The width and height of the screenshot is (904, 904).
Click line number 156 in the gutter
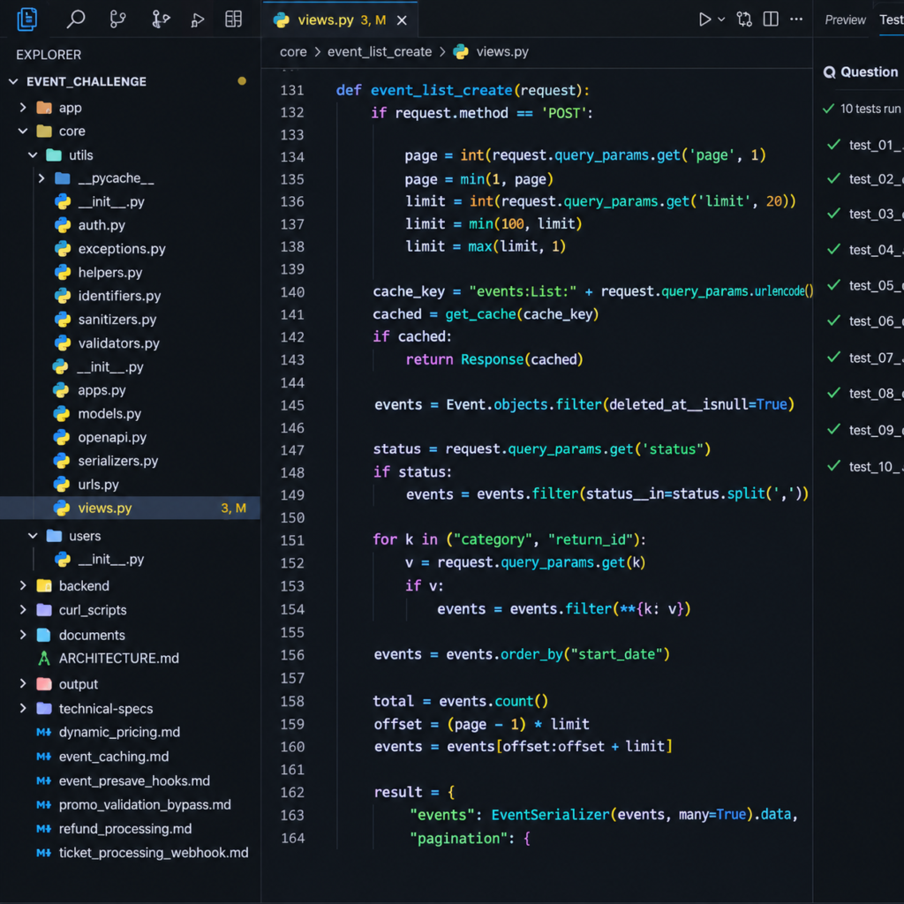[292, 655]
